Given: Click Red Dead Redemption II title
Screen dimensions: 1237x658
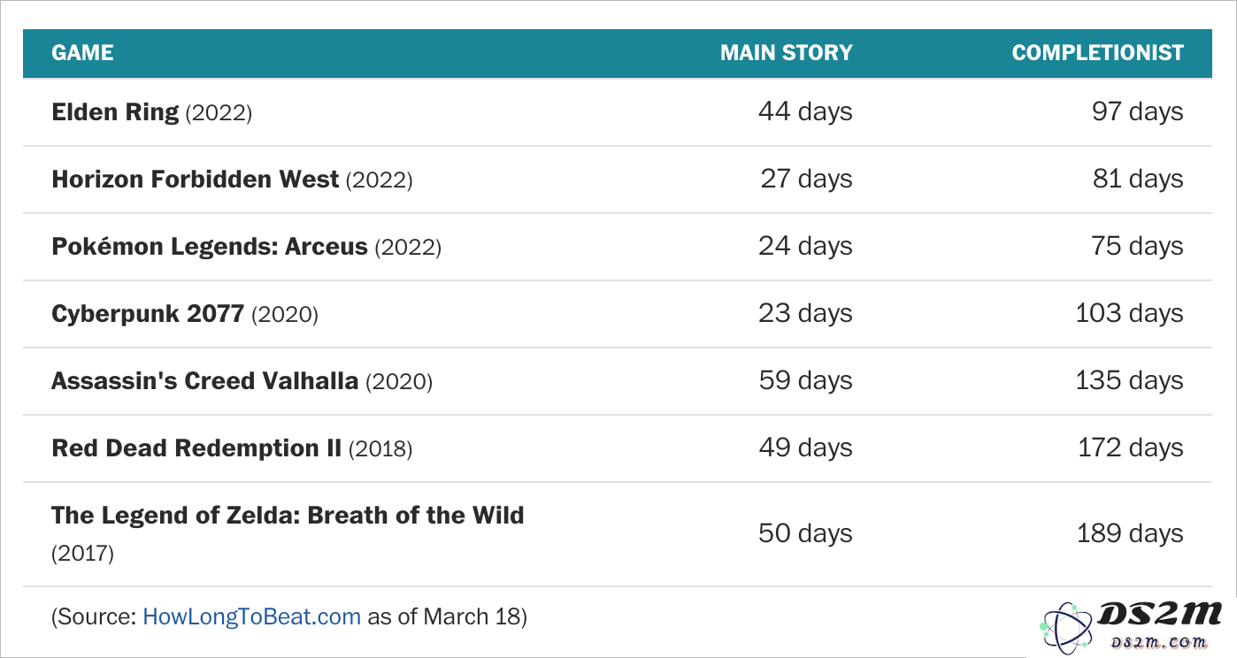Looking at the screenshot, I should pyautogui.click(x=196, y=448).
